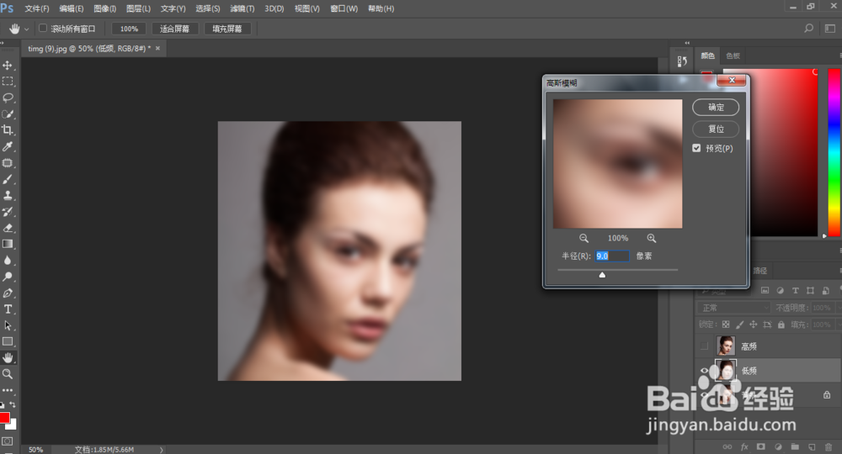Click the Create new group folder icon
This screenshot has height=454, width=842.
click(x=795, y=446)
